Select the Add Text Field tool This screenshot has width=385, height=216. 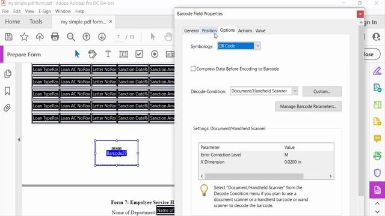pyautogui.click(x=123, y=54)
